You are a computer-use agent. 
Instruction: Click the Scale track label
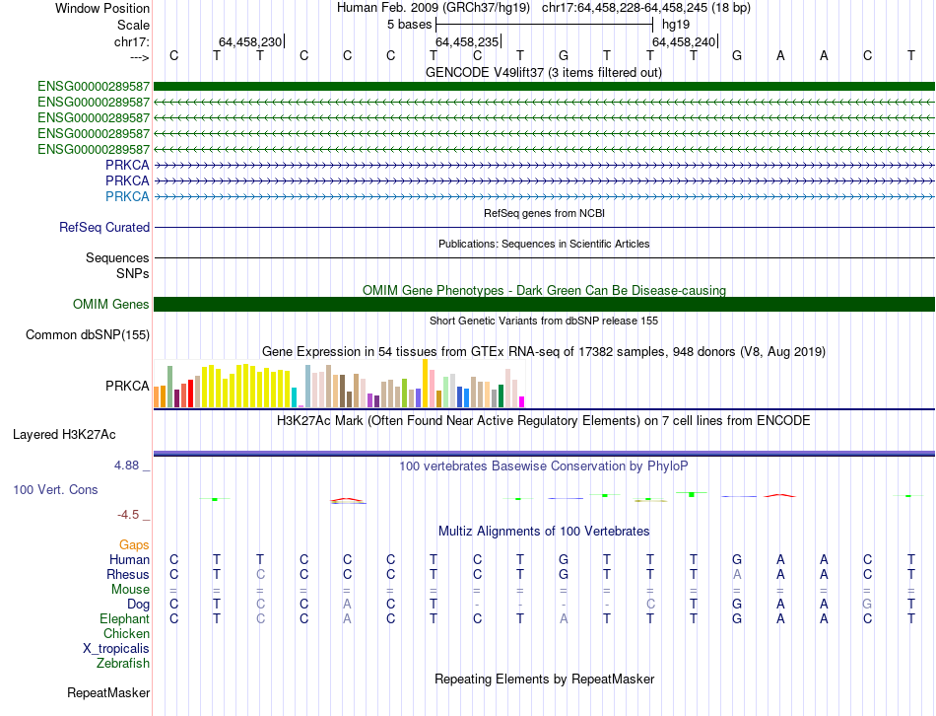133,25
